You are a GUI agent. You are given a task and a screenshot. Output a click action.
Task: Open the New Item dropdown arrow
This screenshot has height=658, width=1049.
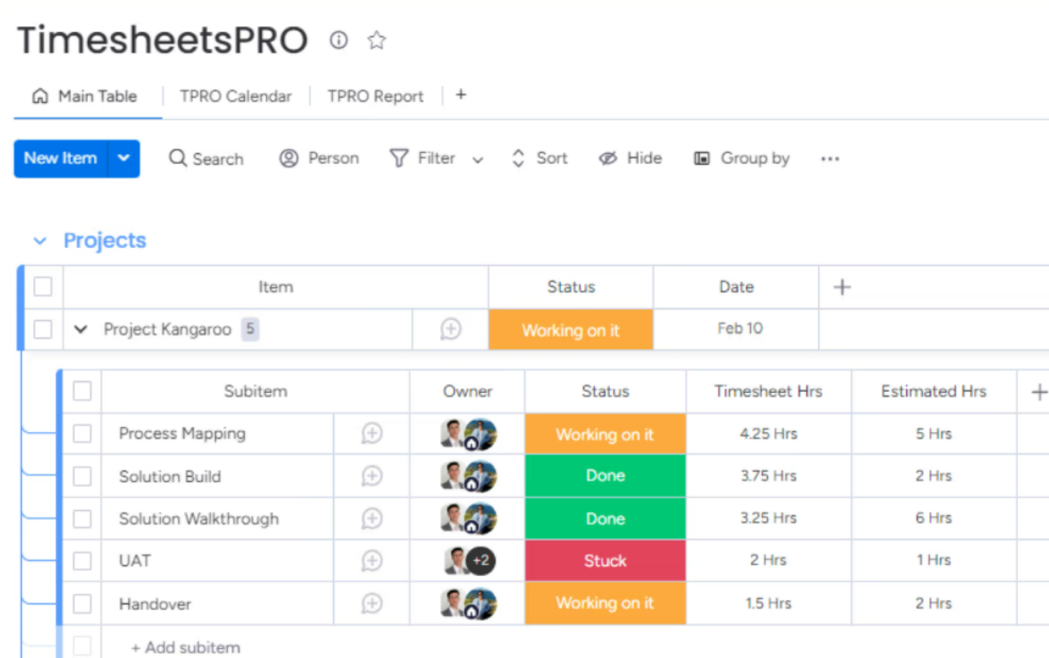[124, 159]
